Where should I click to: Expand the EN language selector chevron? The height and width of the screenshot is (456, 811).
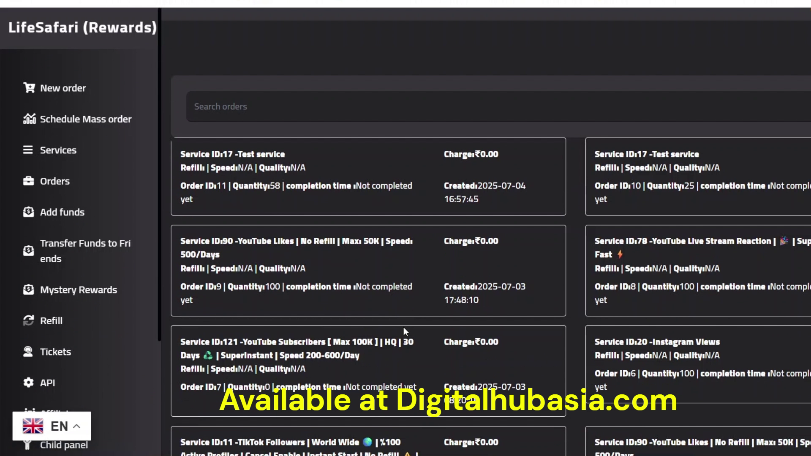[76, 426]
